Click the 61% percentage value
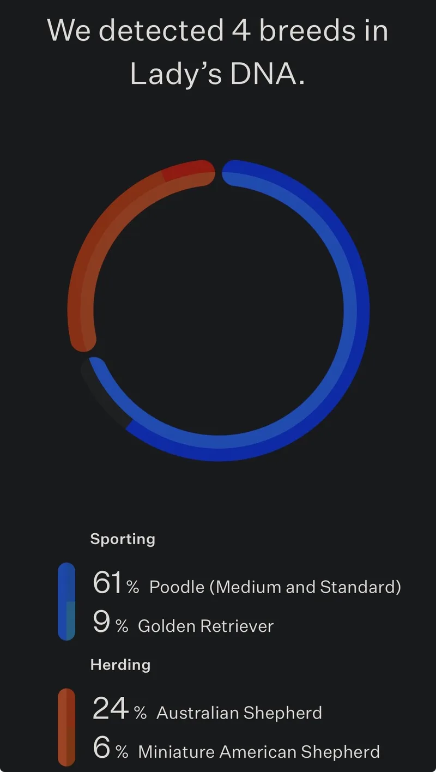Image resolution: width=436 pixels, height=772 pixels. [x=116, y=583]
